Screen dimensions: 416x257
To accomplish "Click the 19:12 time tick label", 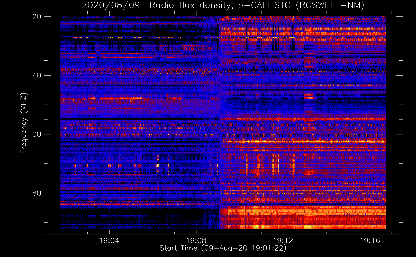I will [x=283, y=241].
